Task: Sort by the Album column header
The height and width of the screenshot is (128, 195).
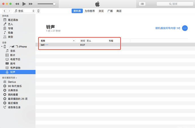Action: click(x=119, y=41)
